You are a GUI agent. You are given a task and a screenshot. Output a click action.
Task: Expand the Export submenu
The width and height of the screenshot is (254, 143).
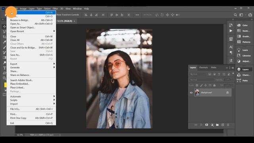31,64
